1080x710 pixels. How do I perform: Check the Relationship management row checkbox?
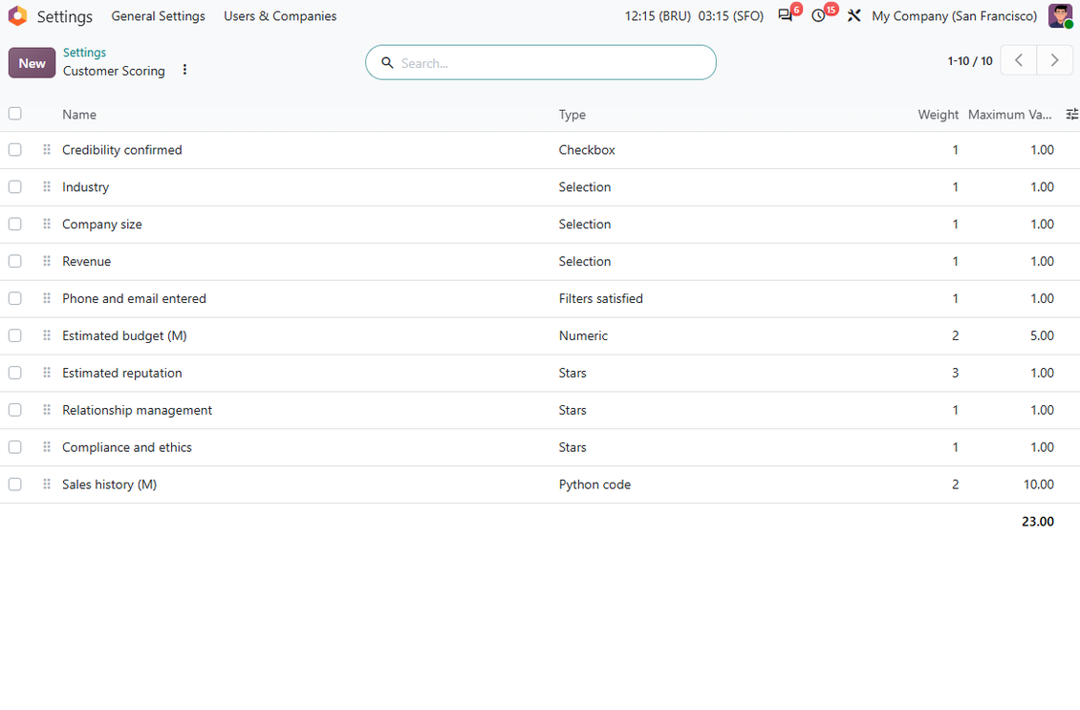pos(15,410)
